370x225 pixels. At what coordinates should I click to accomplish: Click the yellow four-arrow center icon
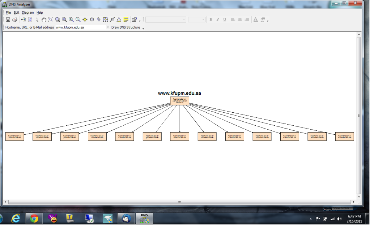(x=85, y=20)
